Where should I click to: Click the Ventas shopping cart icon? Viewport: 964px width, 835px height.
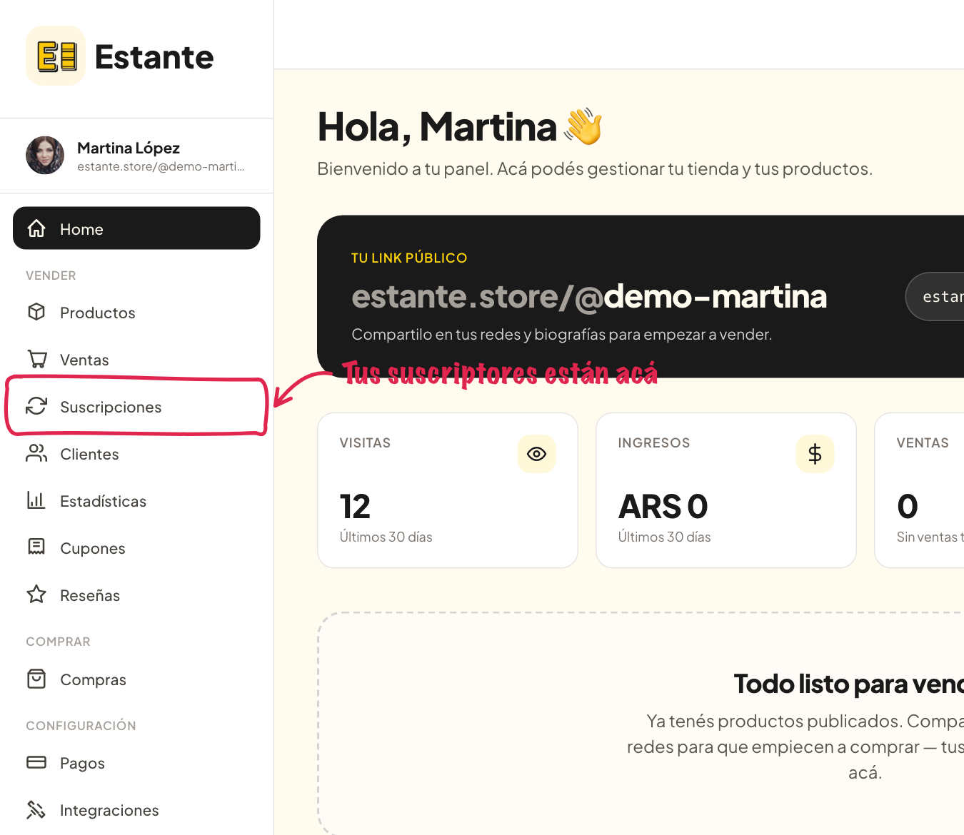click(36, 359)
